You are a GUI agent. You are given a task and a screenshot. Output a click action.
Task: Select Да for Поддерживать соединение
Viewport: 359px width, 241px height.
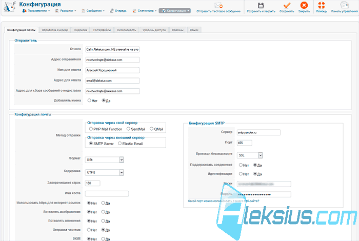point(255,165)
